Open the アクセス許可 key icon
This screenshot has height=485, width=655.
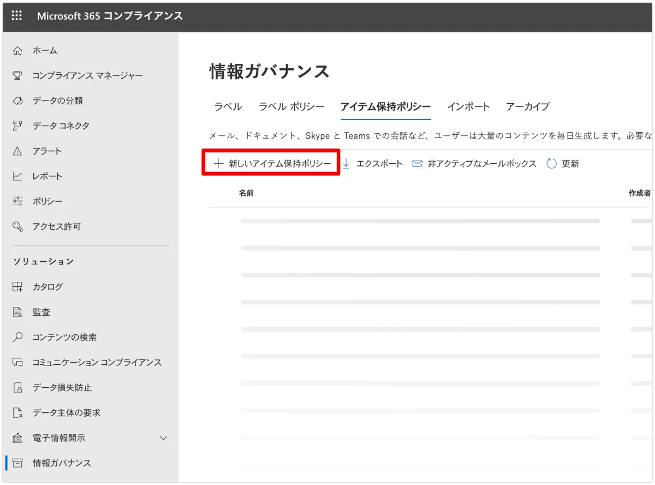pos(17,227)
